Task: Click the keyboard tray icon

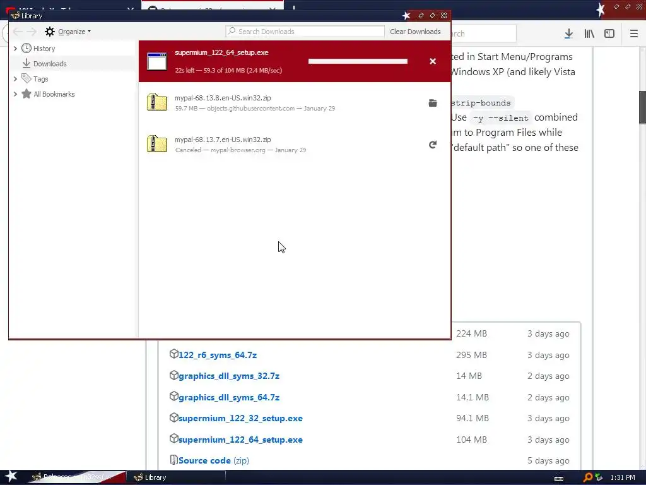Action: [x=559, y=479]
